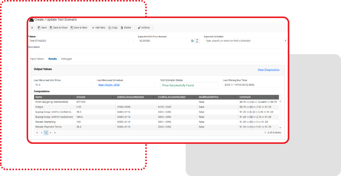Expand the Expected Schedule dropdown

point(285,41)
